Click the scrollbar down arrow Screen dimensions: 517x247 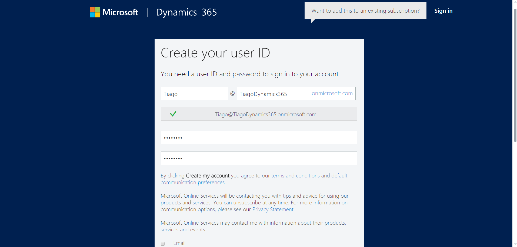pyautogui.click(x=515, y=245)
